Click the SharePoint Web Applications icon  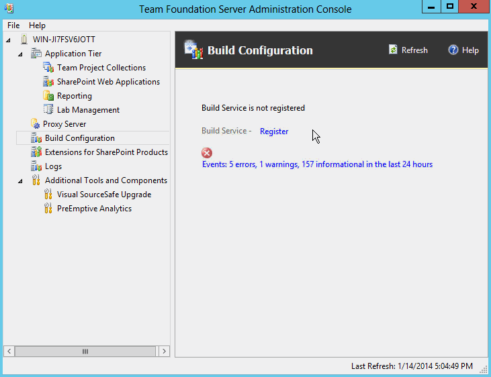point(48,82)
